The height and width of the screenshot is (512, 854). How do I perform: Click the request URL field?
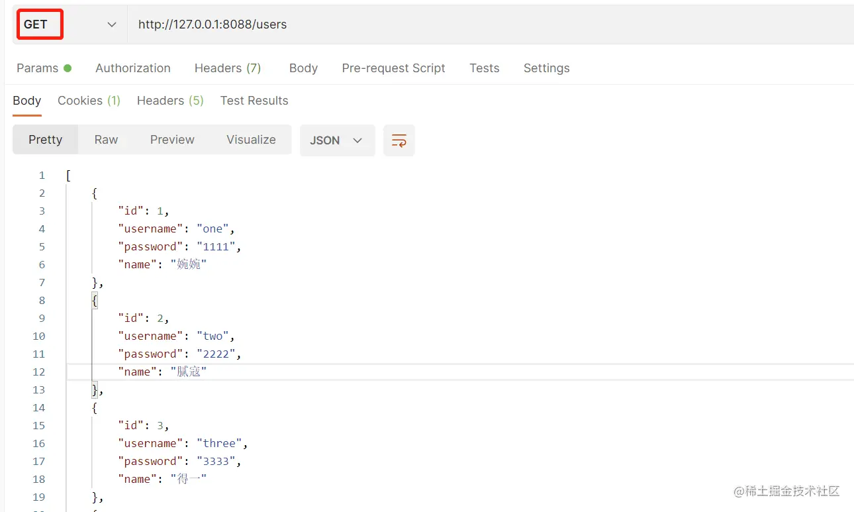point(463,25)
